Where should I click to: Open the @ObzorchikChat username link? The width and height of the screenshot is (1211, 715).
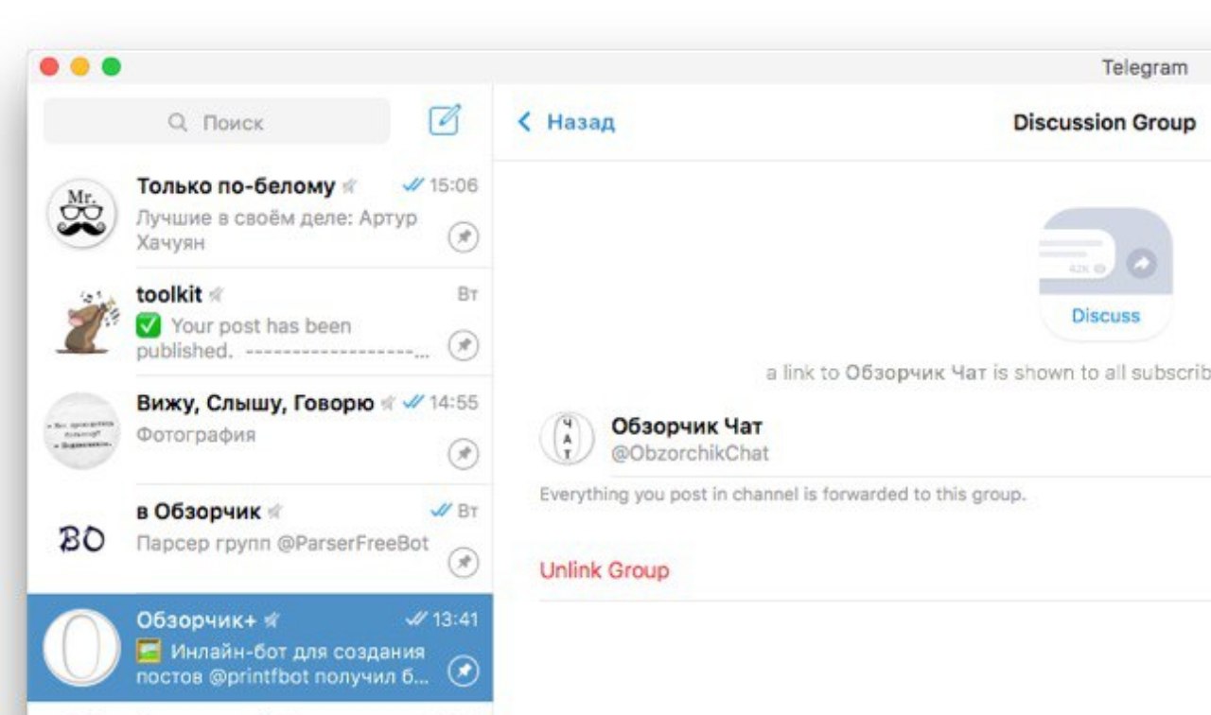690,454
